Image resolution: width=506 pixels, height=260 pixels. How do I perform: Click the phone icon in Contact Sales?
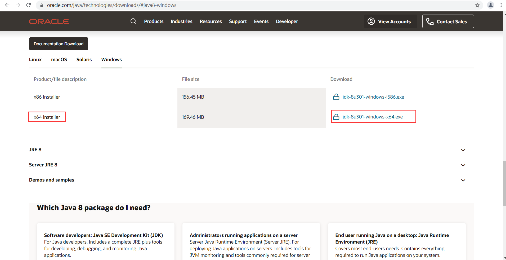tap(430, 21)
